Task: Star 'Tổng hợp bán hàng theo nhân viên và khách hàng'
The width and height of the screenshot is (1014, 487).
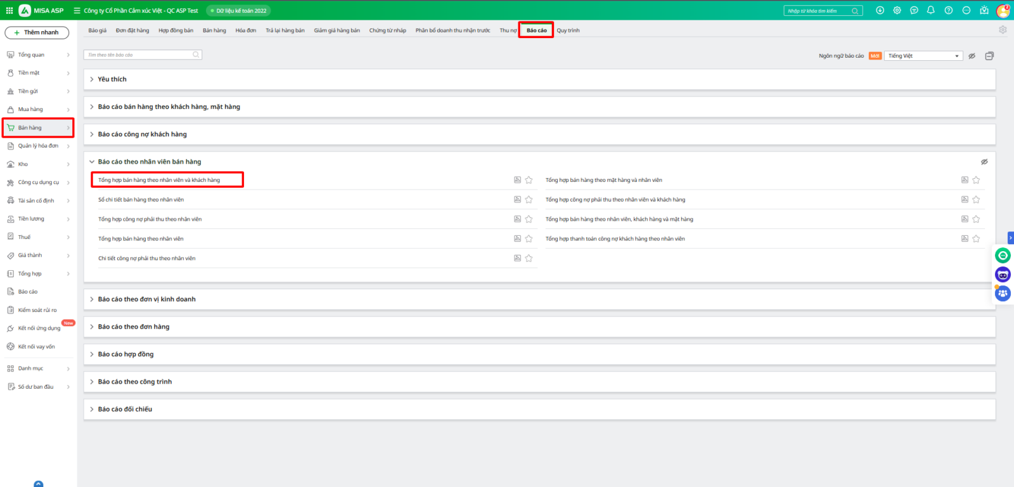Action: coord(529,180)
